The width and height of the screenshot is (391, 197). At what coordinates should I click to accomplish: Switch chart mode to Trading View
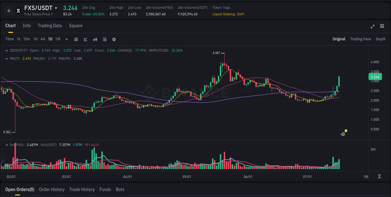(360, 39)
